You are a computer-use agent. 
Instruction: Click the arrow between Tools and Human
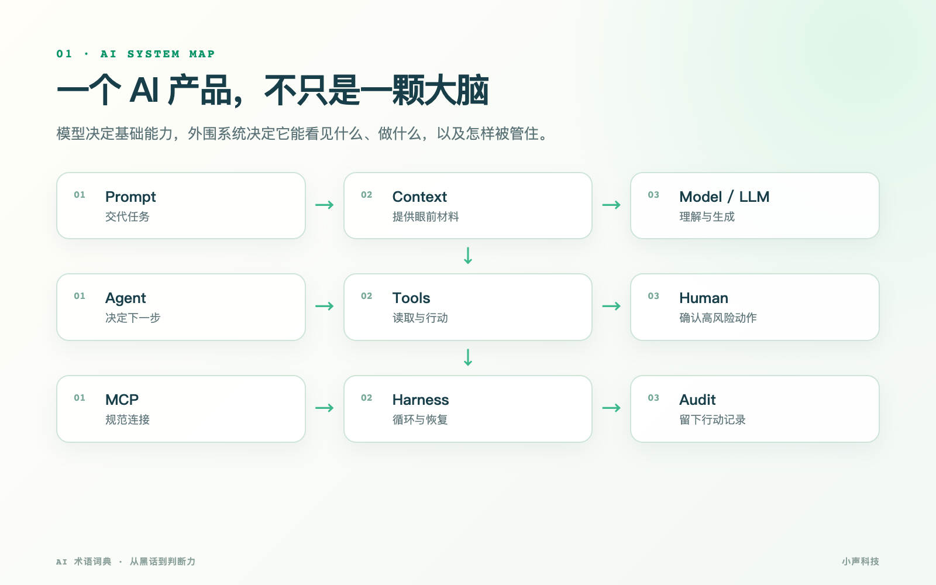[611, 306]
